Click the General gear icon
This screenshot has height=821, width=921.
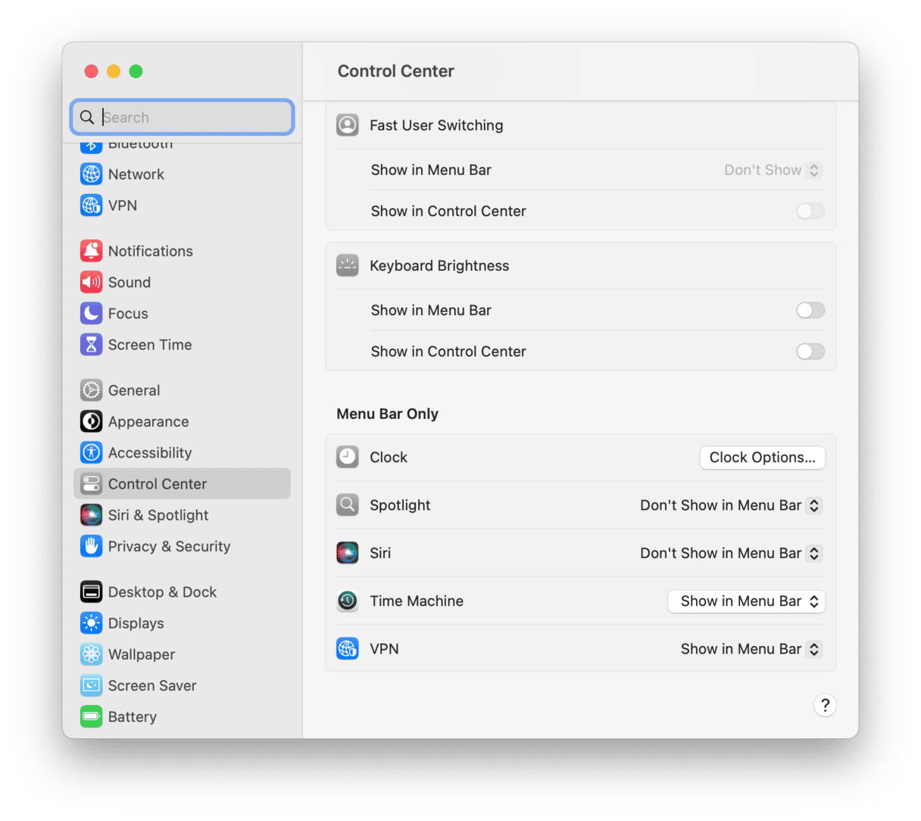92,390
